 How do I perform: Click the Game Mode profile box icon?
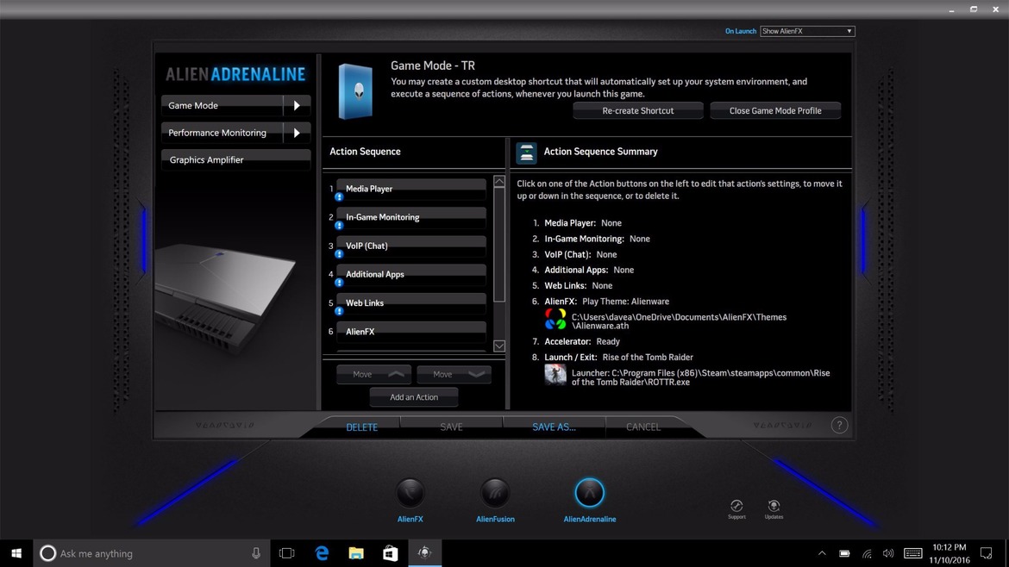click(x=355, y=91)
